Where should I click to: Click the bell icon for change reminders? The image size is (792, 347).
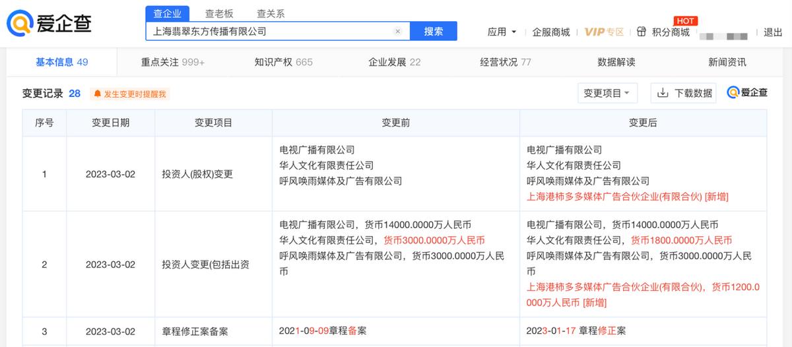97,94
